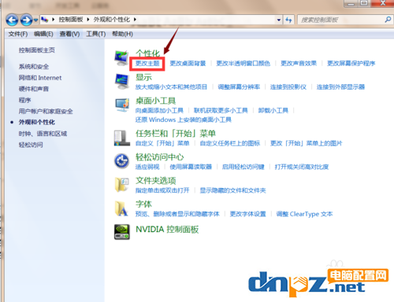Click 调整 ClearType 文本 link

(304, 214)
